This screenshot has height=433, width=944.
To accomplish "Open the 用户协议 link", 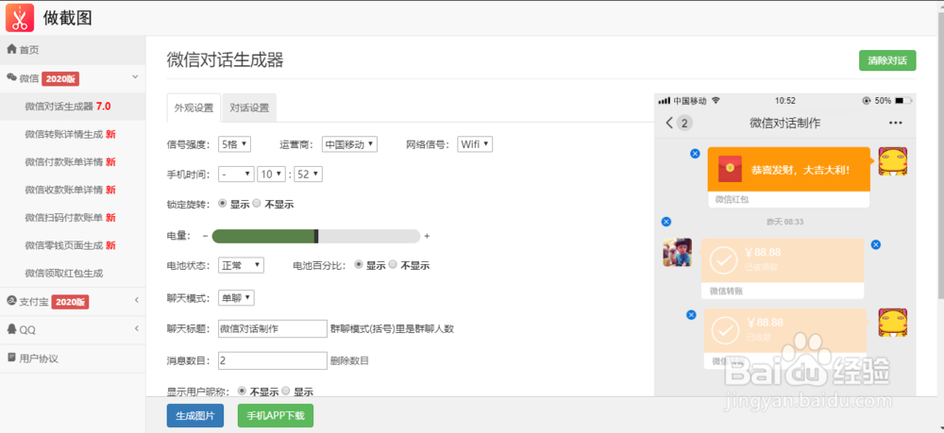I will pos(73,358).
